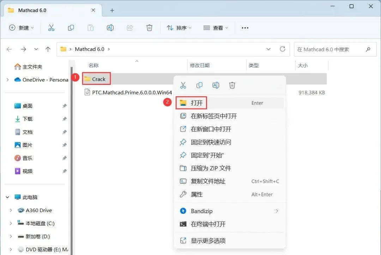
Task: Click the navigation pane scrollbar
Action: point(71,160)
